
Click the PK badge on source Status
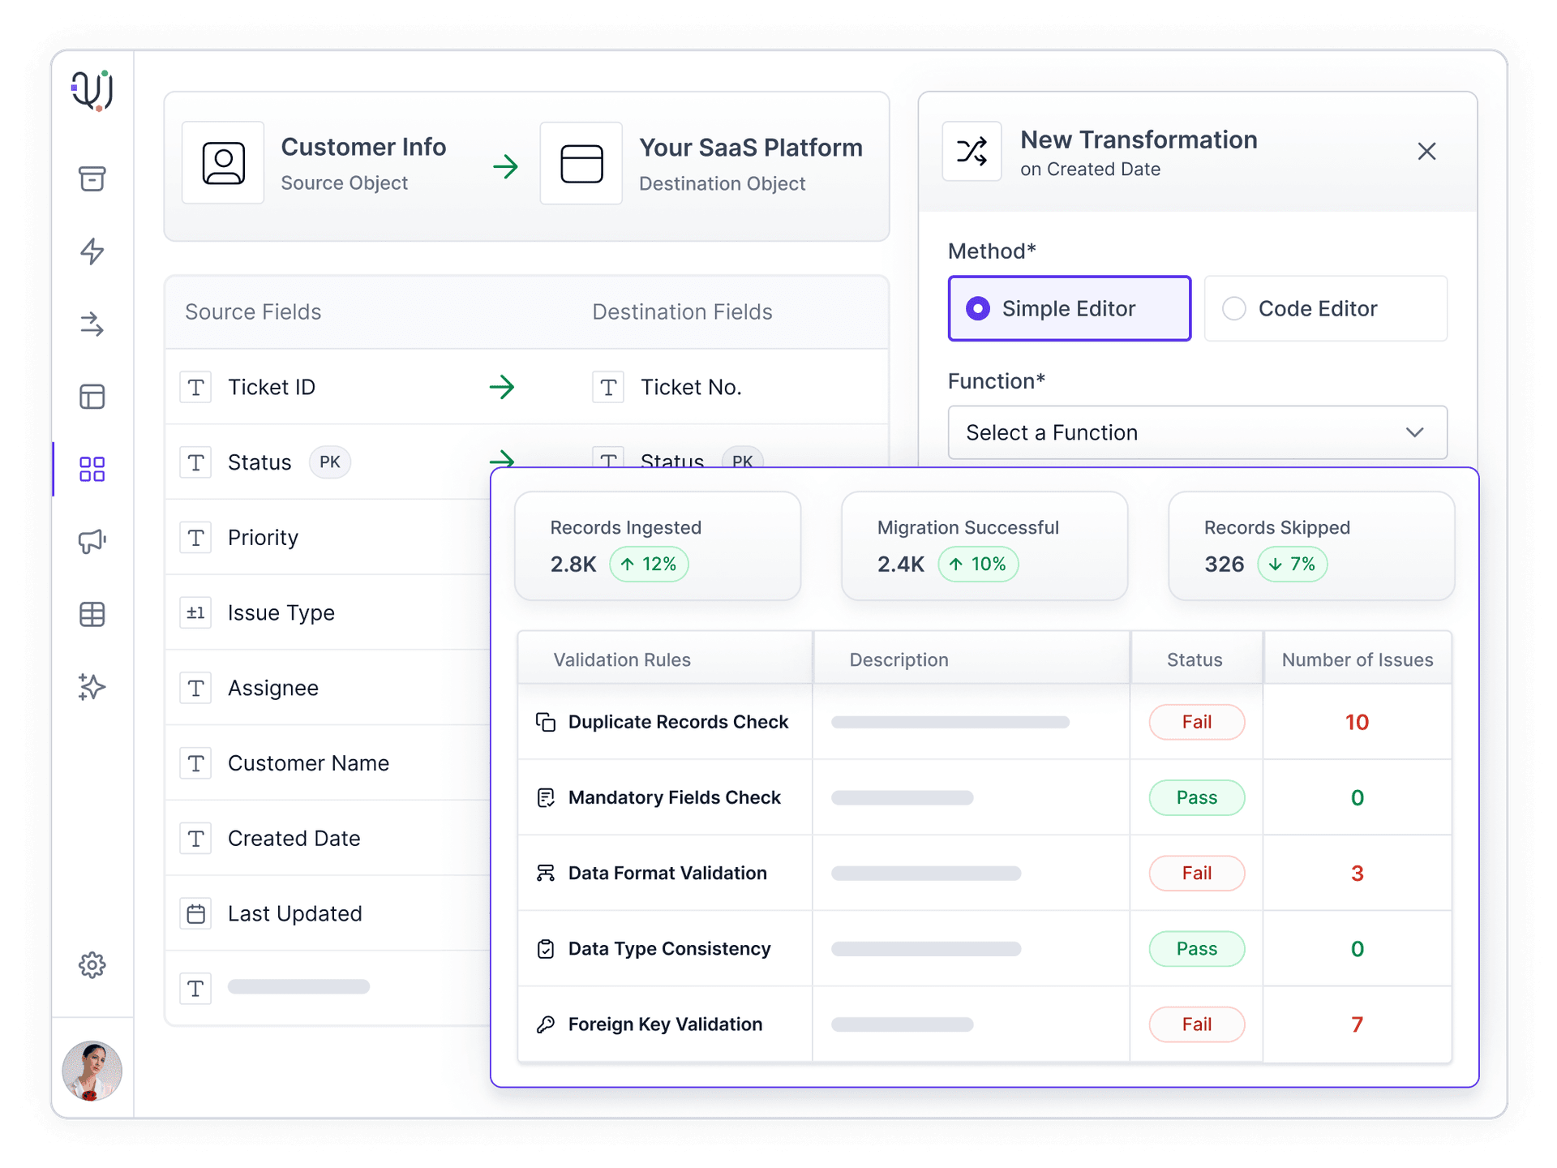[x=330, y=462]
